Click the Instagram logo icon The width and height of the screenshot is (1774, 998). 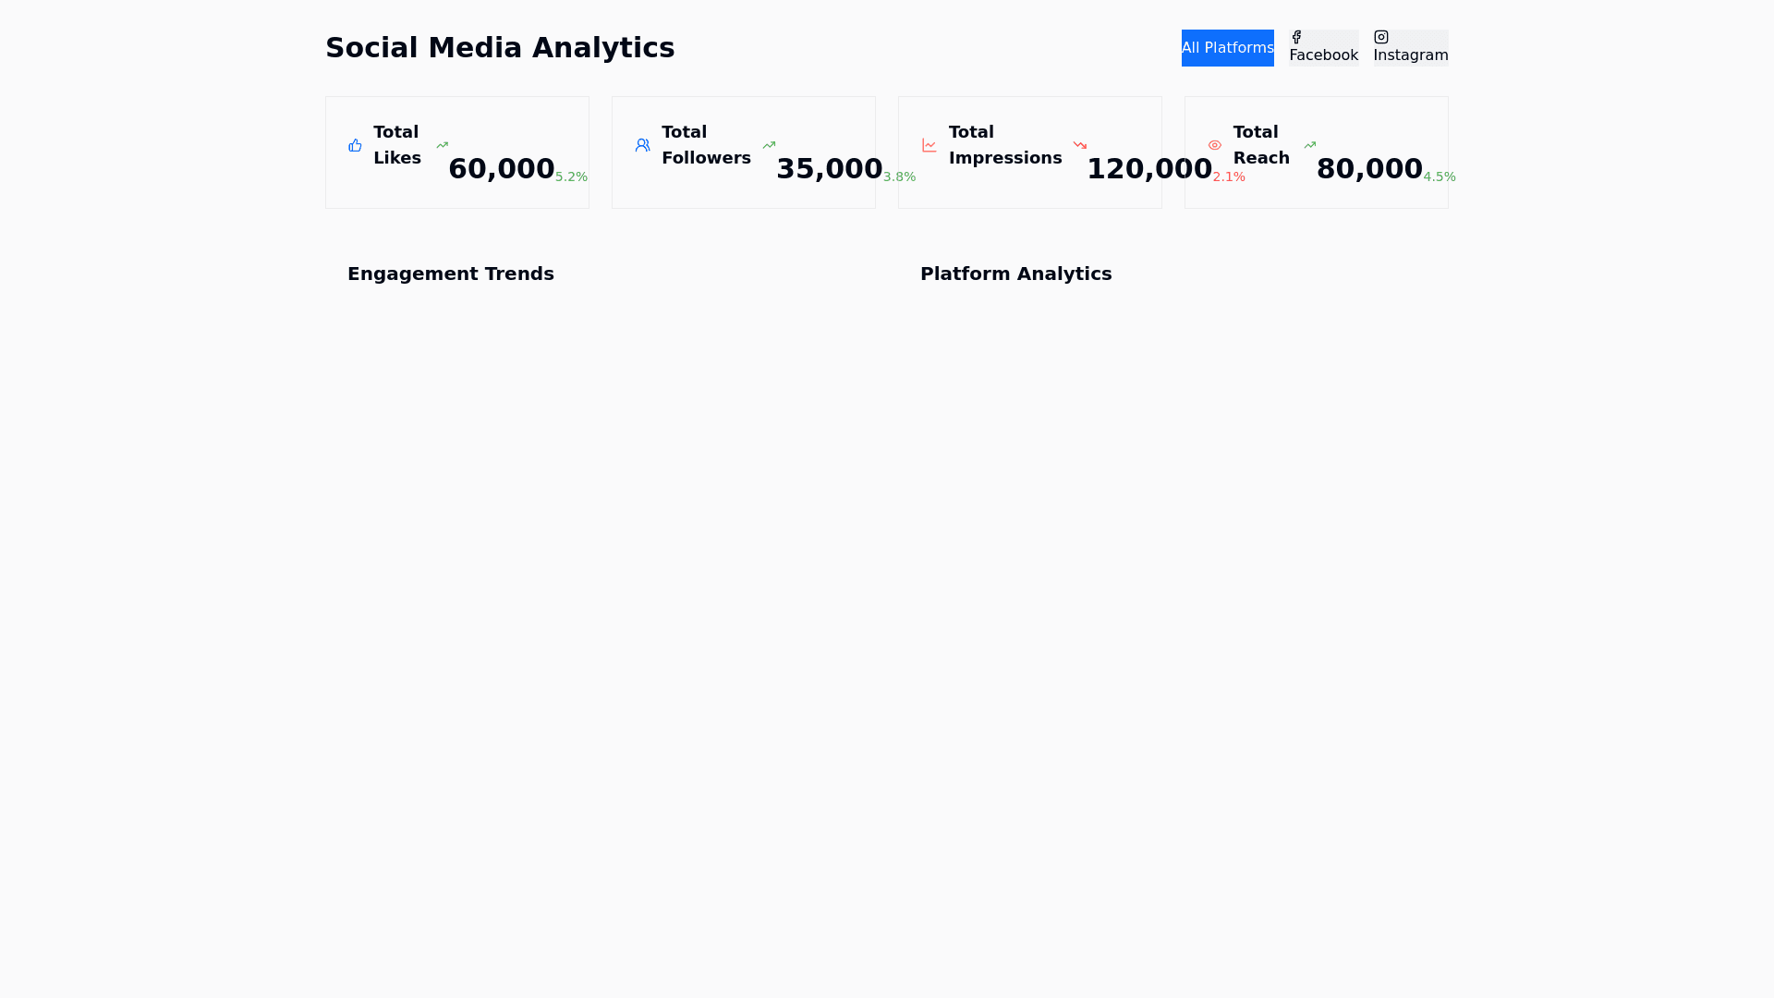(1381, 37)
